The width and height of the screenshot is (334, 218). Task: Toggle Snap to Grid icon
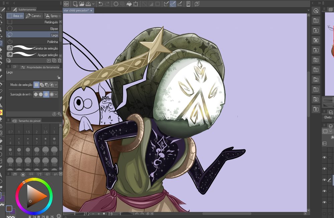tap(180, 4)
